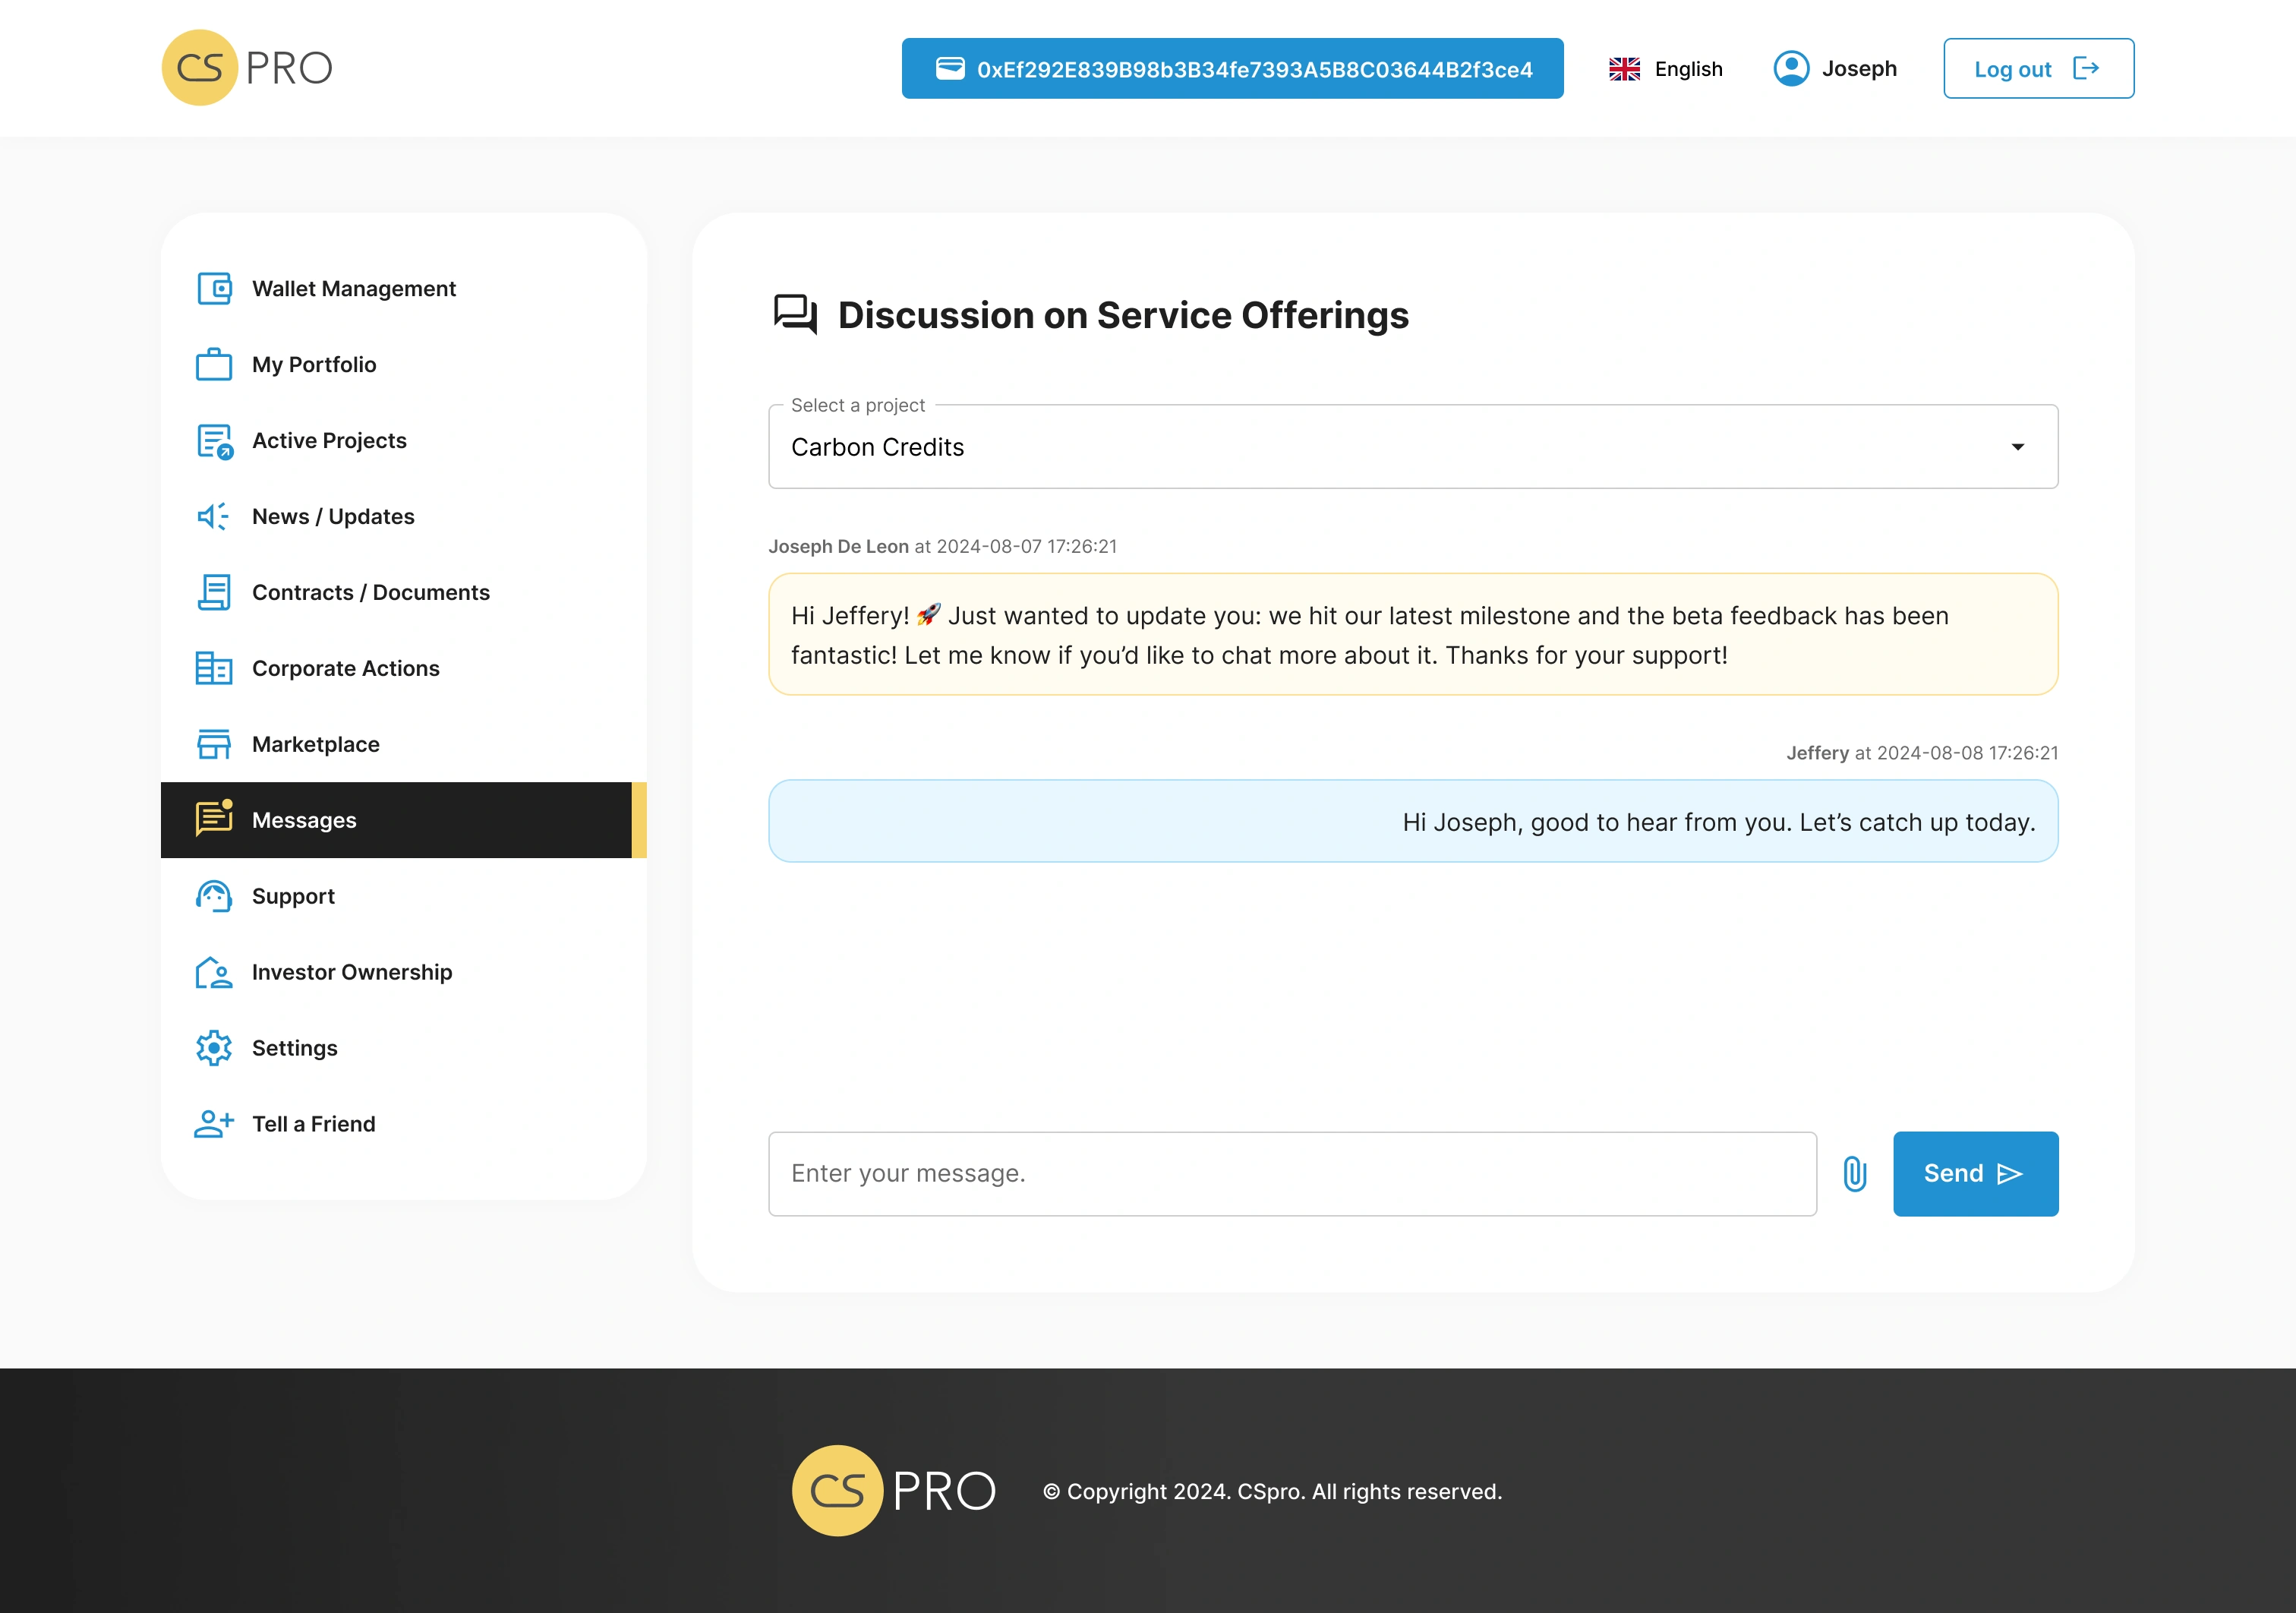The height and width of the screenshot is (1613, 2296).
Task: Click the My Portfolio briefcase icon
Action: [x=214, y=365]
